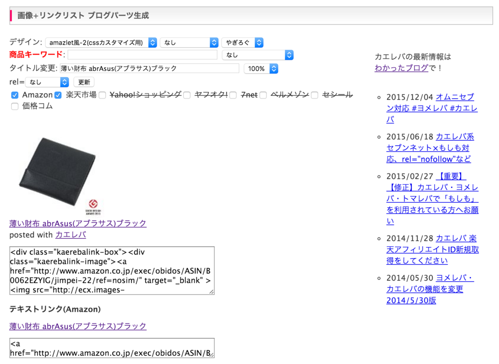This screenshot has width=499, height=364.
Task: Enable the Yahoo!ショッピング checkbox
Action: (x=102, y=95)
